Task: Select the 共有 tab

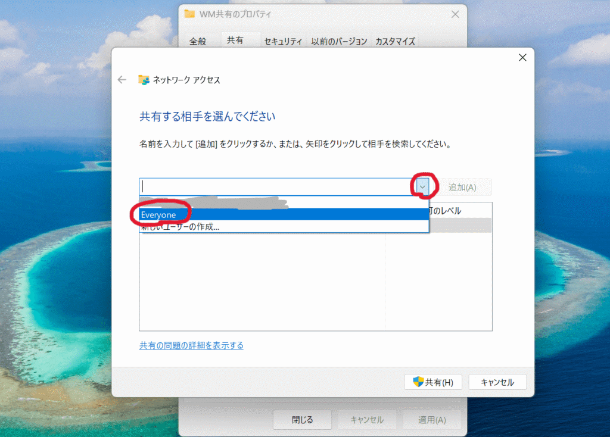Action: (235, 40)
